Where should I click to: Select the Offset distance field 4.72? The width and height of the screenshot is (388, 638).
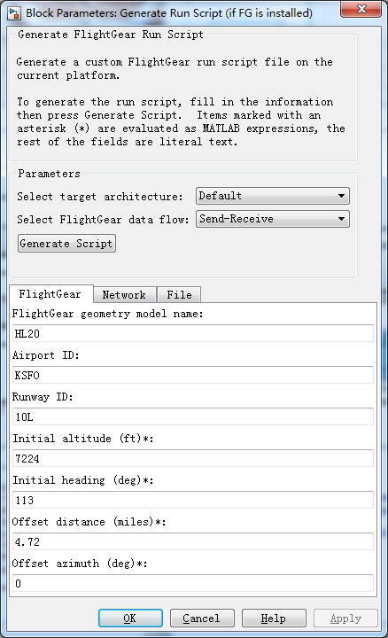click(193, 542)
